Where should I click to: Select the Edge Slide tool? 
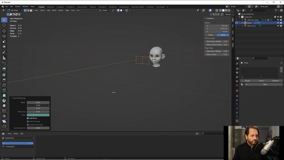tap(4, 111)
